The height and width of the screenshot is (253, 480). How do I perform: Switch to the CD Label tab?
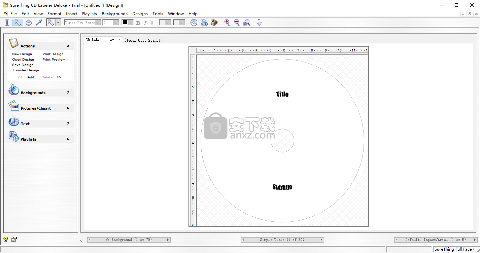point(103,40)
